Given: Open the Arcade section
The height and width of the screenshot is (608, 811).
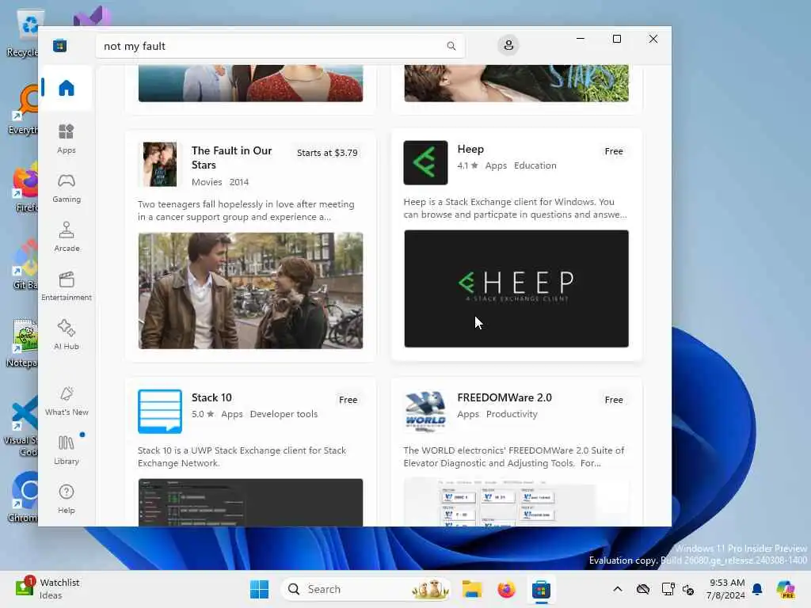Looking at the screenshot, I should [x=67, y=237].
